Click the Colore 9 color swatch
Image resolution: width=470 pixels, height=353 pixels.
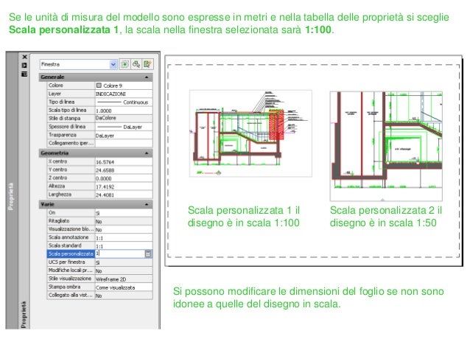tap(99, 85)
